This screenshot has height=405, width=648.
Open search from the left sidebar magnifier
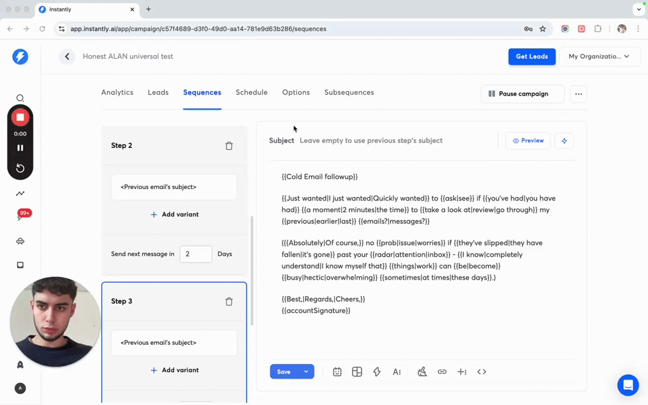20,98
